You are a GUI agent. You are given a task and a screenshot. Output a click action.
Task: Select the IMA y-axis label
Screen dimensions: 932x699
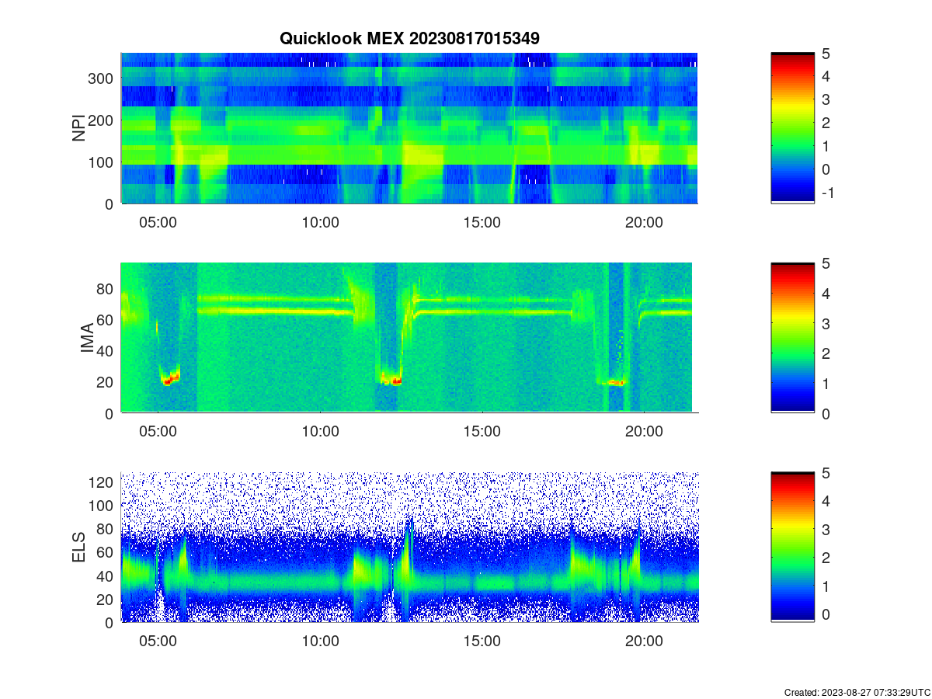87,338
